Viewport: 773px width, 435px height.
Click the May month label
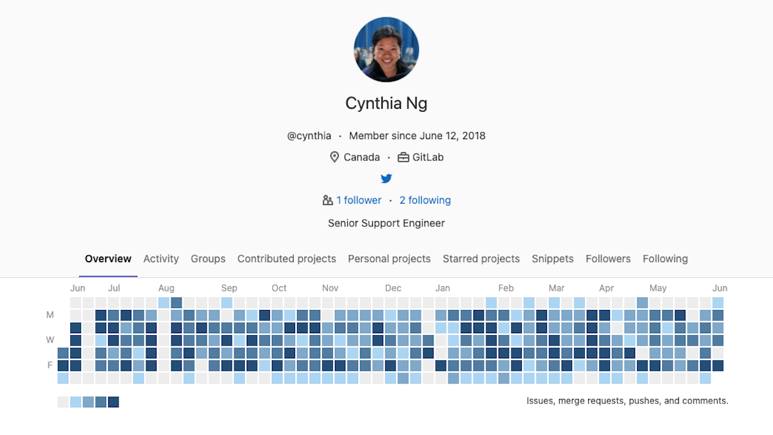click(x=658, y=288)
